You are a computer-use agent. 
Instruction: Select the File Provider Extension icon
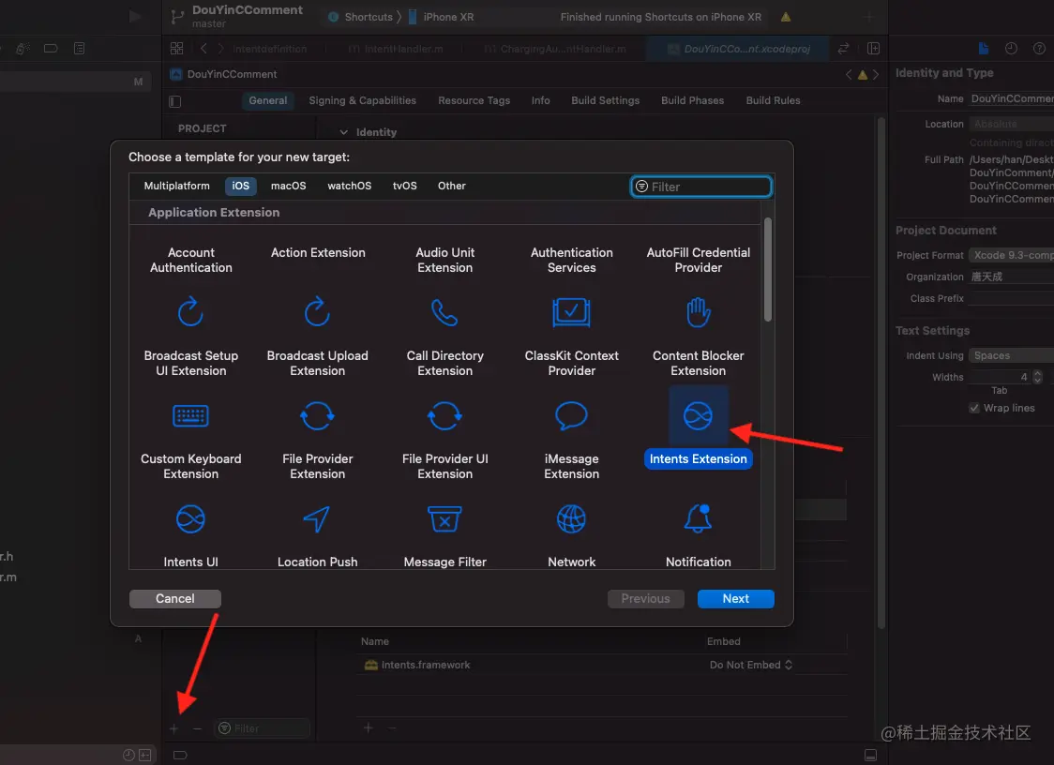pos(317,416)
